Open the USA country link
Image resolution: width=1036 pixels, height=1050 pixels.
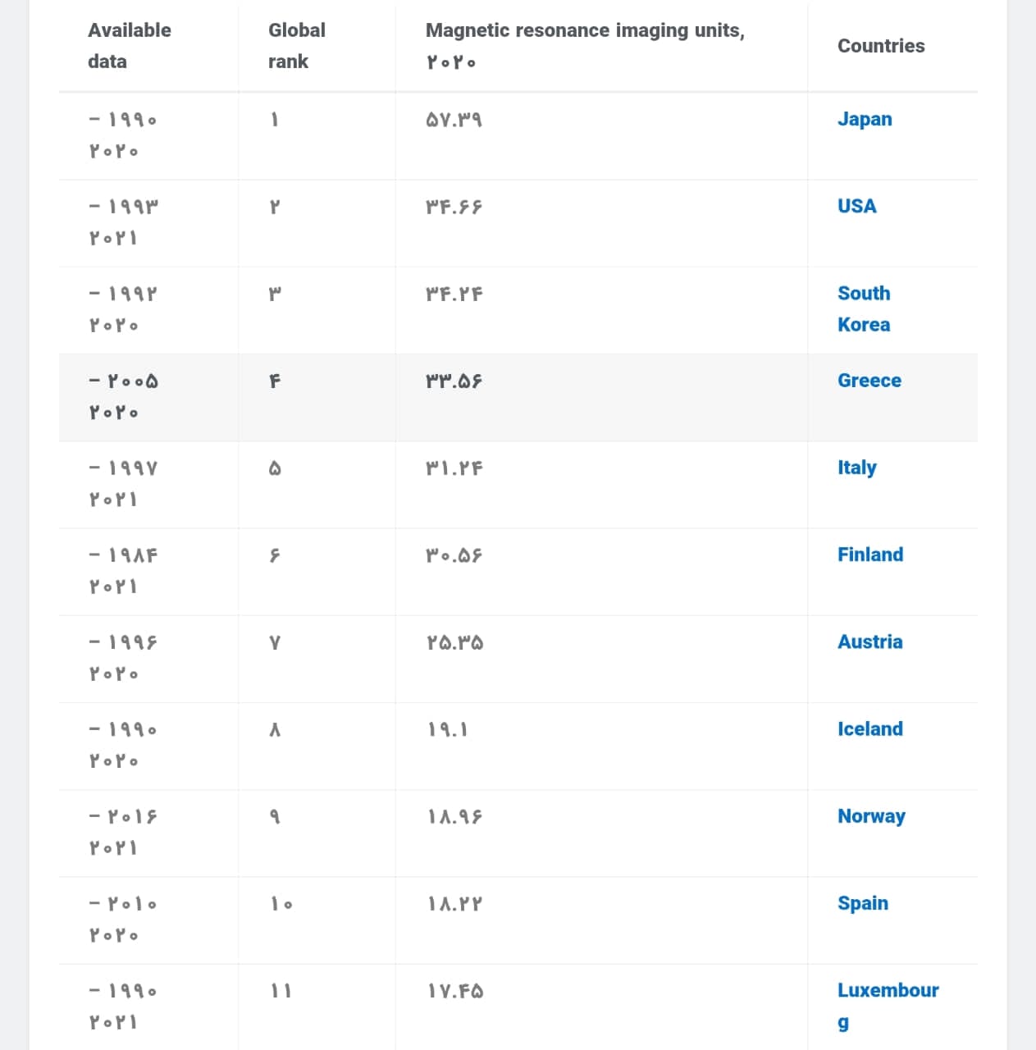click(856, 206)
